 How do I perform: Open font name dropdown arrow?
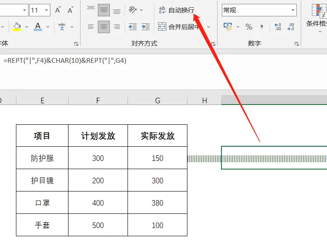pos(25,10)
